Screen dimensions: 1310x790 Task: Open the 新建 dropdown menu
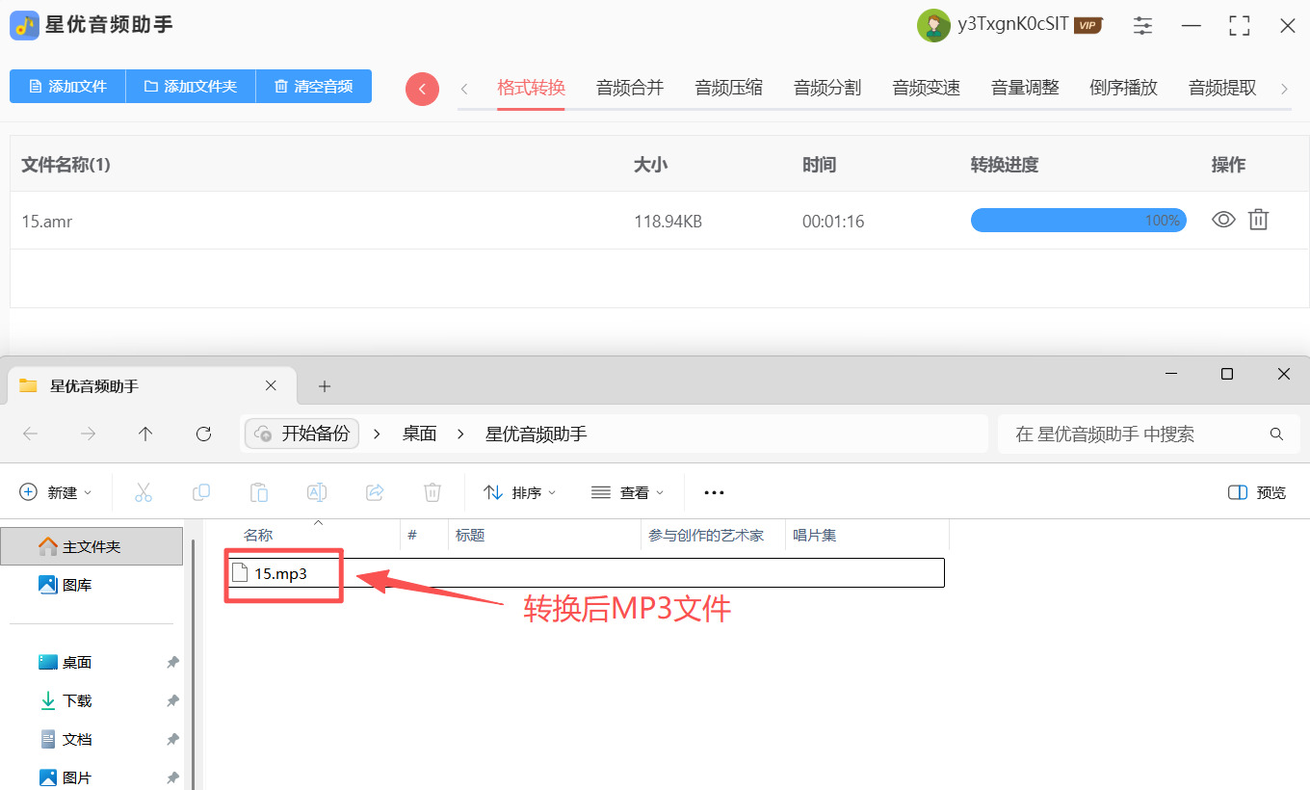(x=56, y=492)
